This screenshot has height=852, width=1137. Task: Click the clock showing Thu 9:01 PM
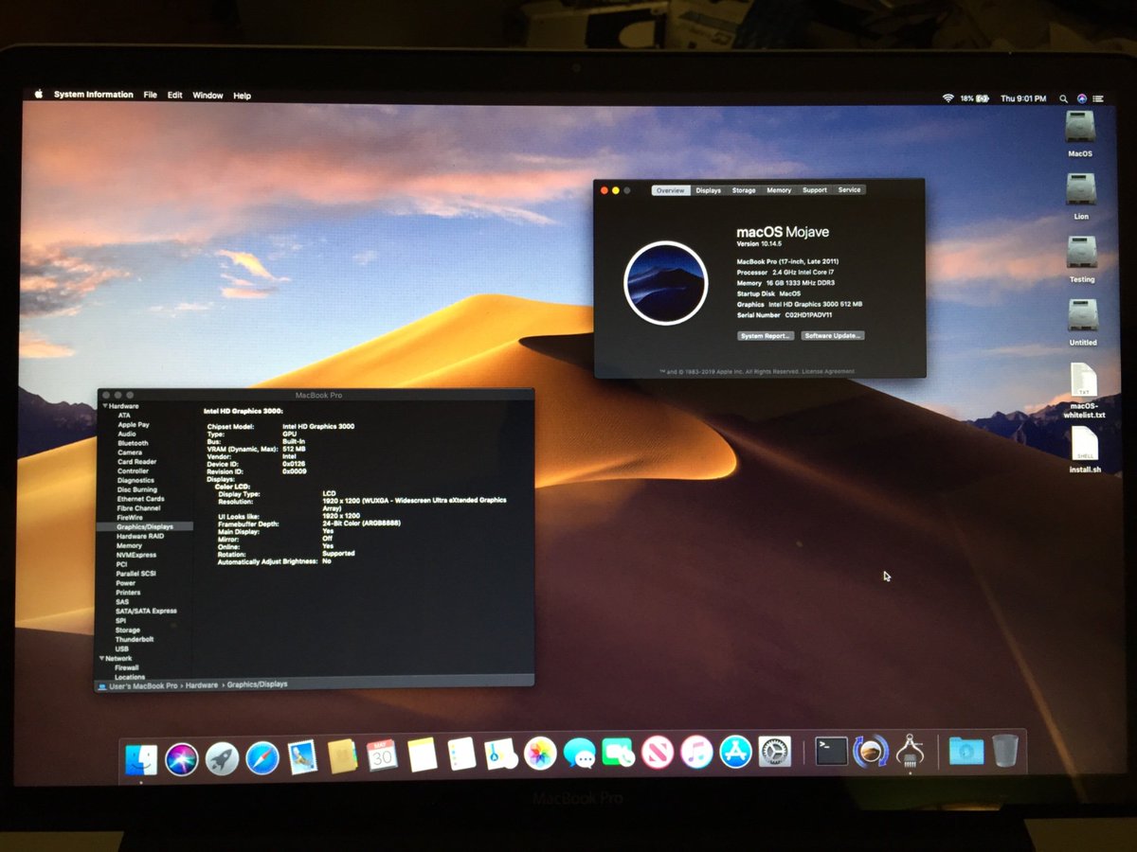click(1023, 98)
